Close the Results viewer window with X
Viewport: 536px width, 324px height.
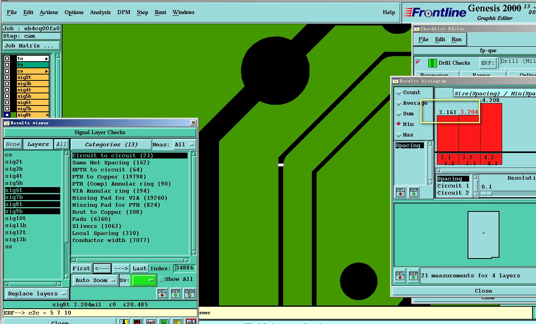click(x=193, y=123)
